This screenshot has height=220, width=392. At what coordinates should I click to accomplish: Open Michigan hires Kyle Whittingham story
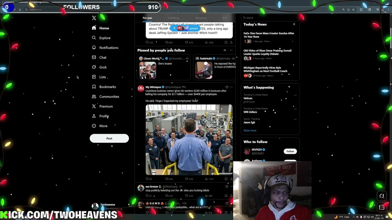click(x=269, y=72)
